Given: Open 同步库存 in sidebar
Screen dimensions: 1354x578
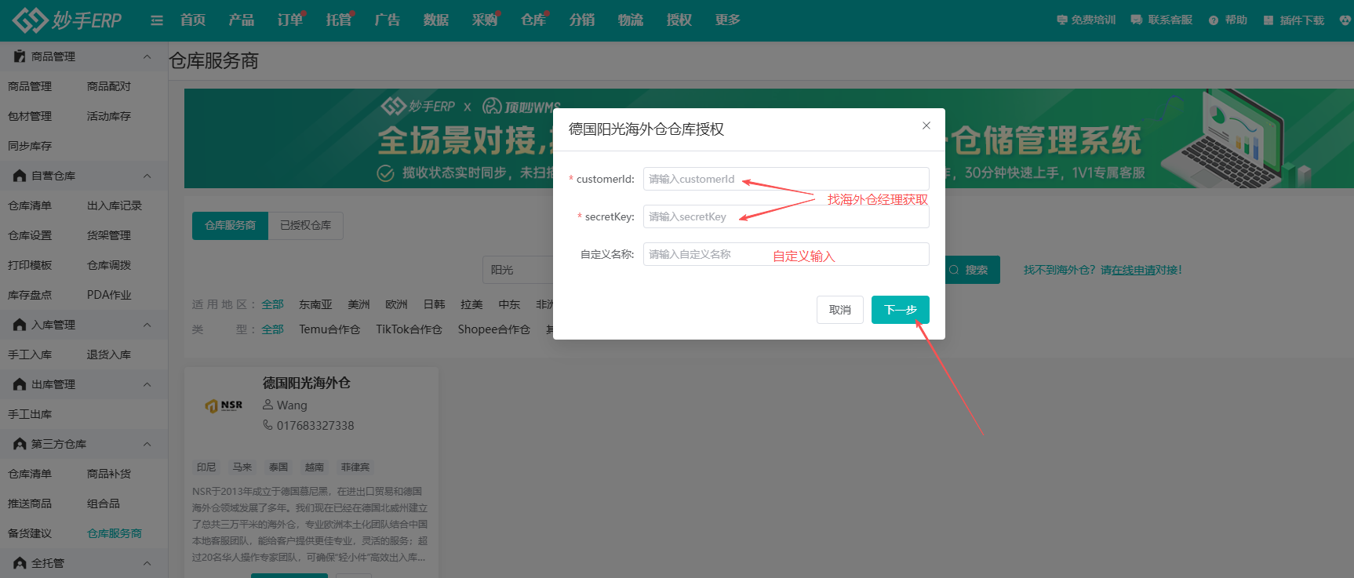Looking at the screenshot, I should pos(30,146).
